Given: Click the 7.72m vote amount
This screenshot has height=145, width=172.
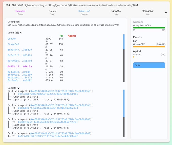Looking at the screenshot, I should [50, 72].
